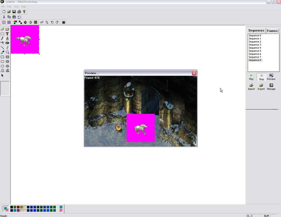
Task: Copy selection with the copy icon
Action: 9,17
